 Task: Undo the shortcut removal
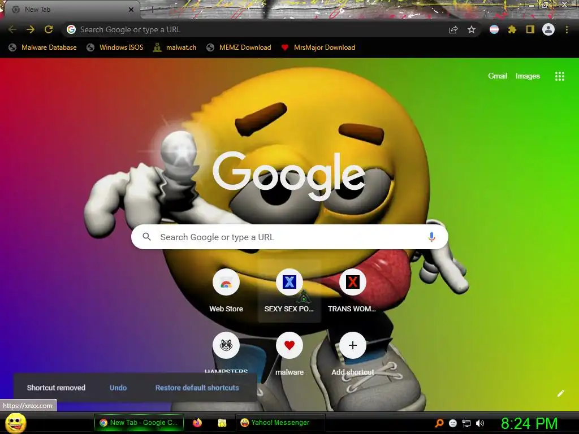click(x=118, y=388)
